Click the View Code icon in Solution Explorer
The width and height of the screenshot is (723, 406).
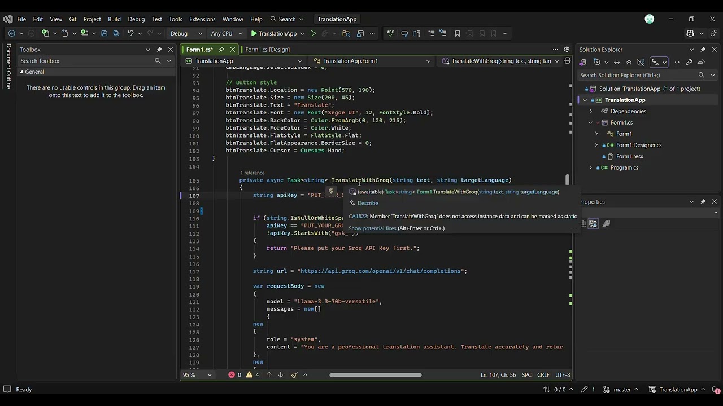pyautogui.click(x=677, y=62)
